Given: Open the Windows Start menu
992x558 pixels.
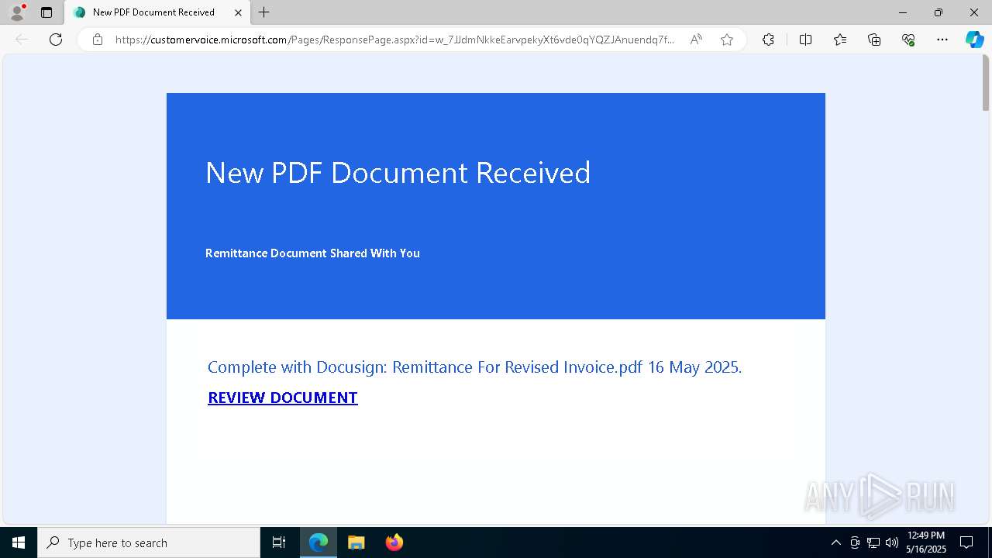Looking at the screenshot, I should coord(19,542).
